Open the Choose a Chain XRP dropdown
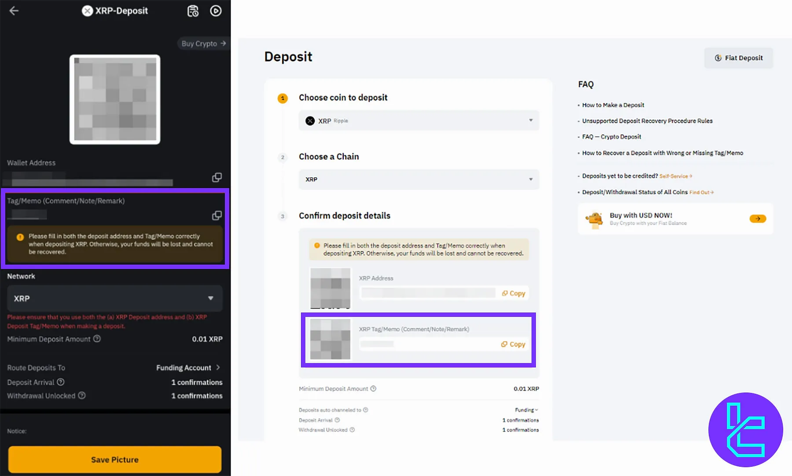Image resolution: width=792 pixels, height=476 pixels. coord(419,179)
